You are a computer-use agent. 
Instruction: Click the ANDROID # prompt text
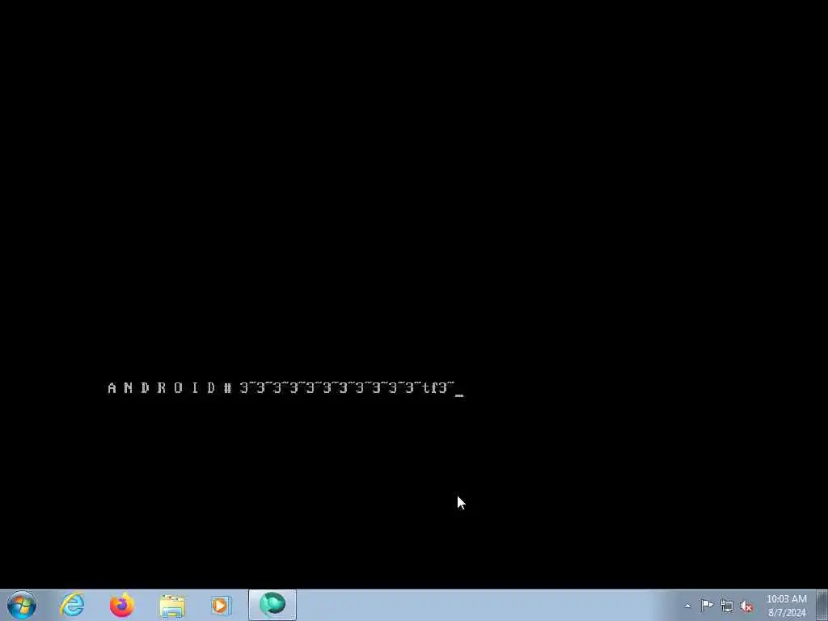pos(170,388)
